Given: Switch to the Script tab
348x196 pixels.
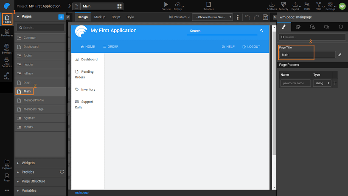Looking at the screenshot, I should [x=116, y=17].
